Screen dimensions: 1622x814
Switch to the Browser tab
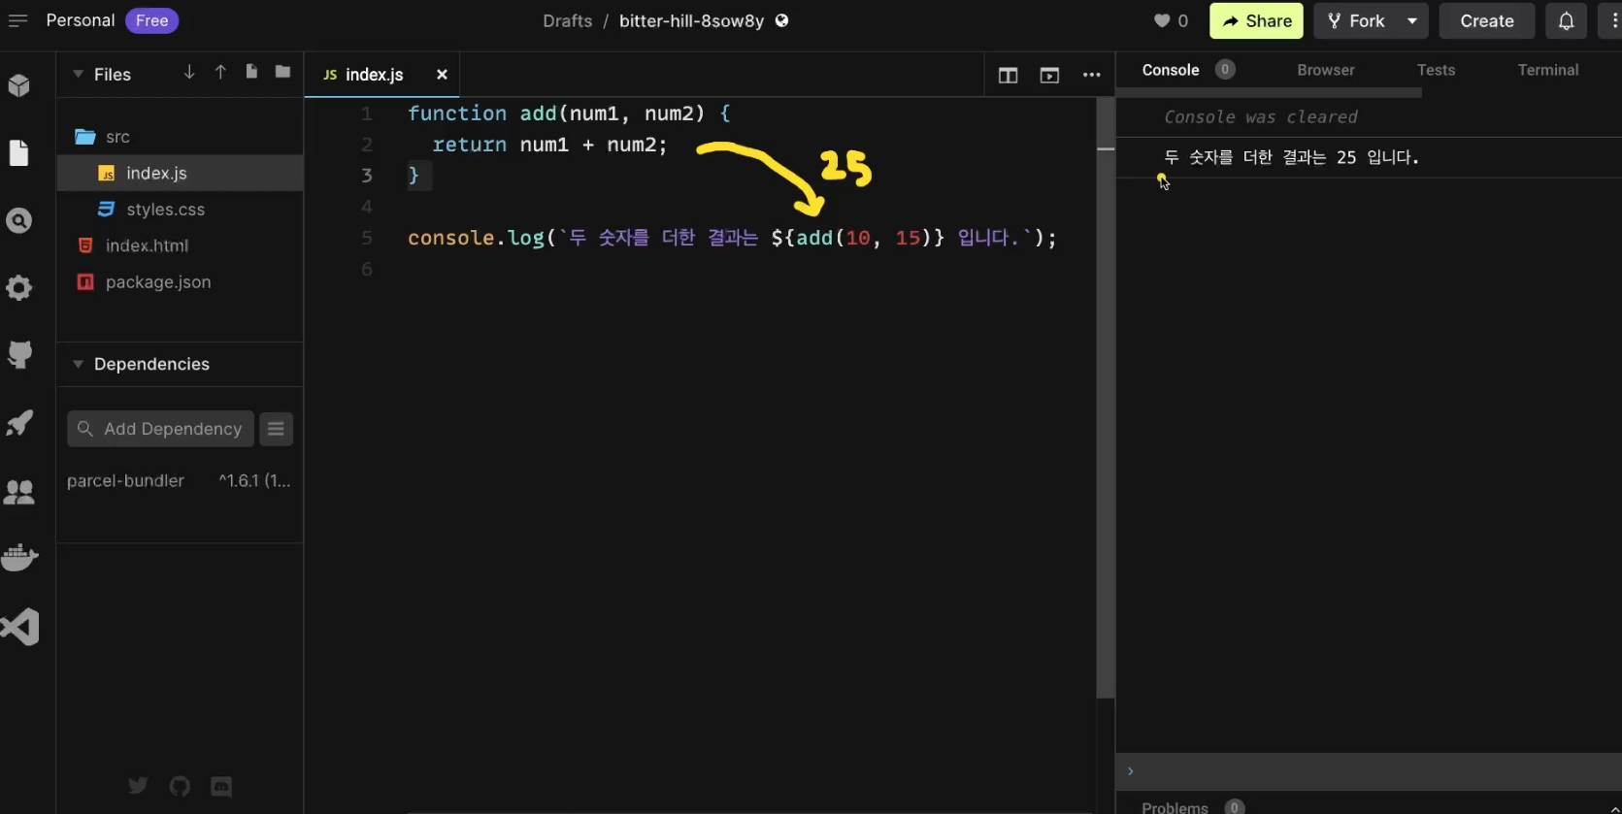1325,70
